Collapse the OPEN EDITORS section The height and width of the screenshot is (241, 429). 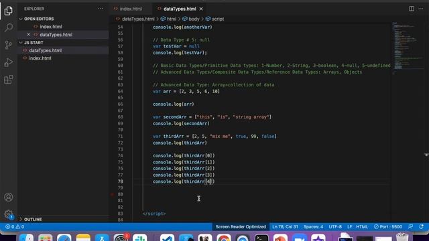(x=39, y=19)
